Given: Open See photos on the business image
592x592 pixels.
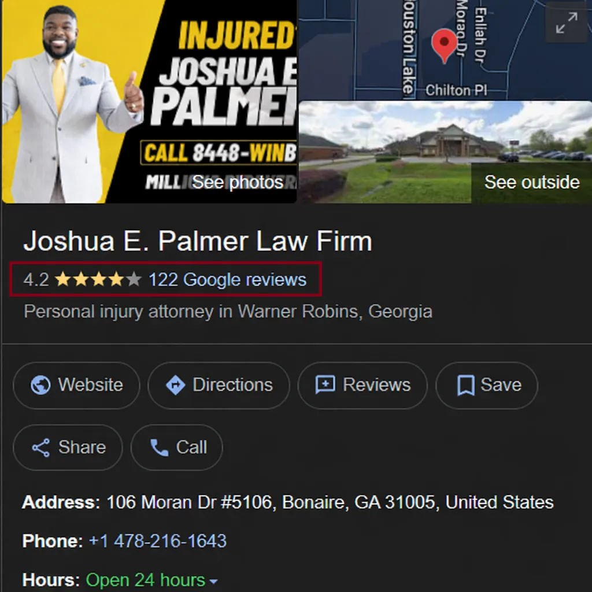Looking at the screenshot, I should [238, 182].
